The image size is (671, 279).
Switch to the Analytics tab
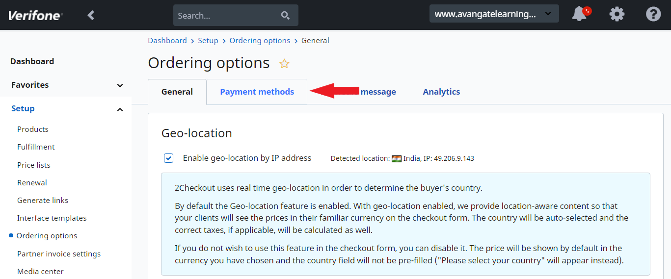pyautogui.click(x=441, y=92)
